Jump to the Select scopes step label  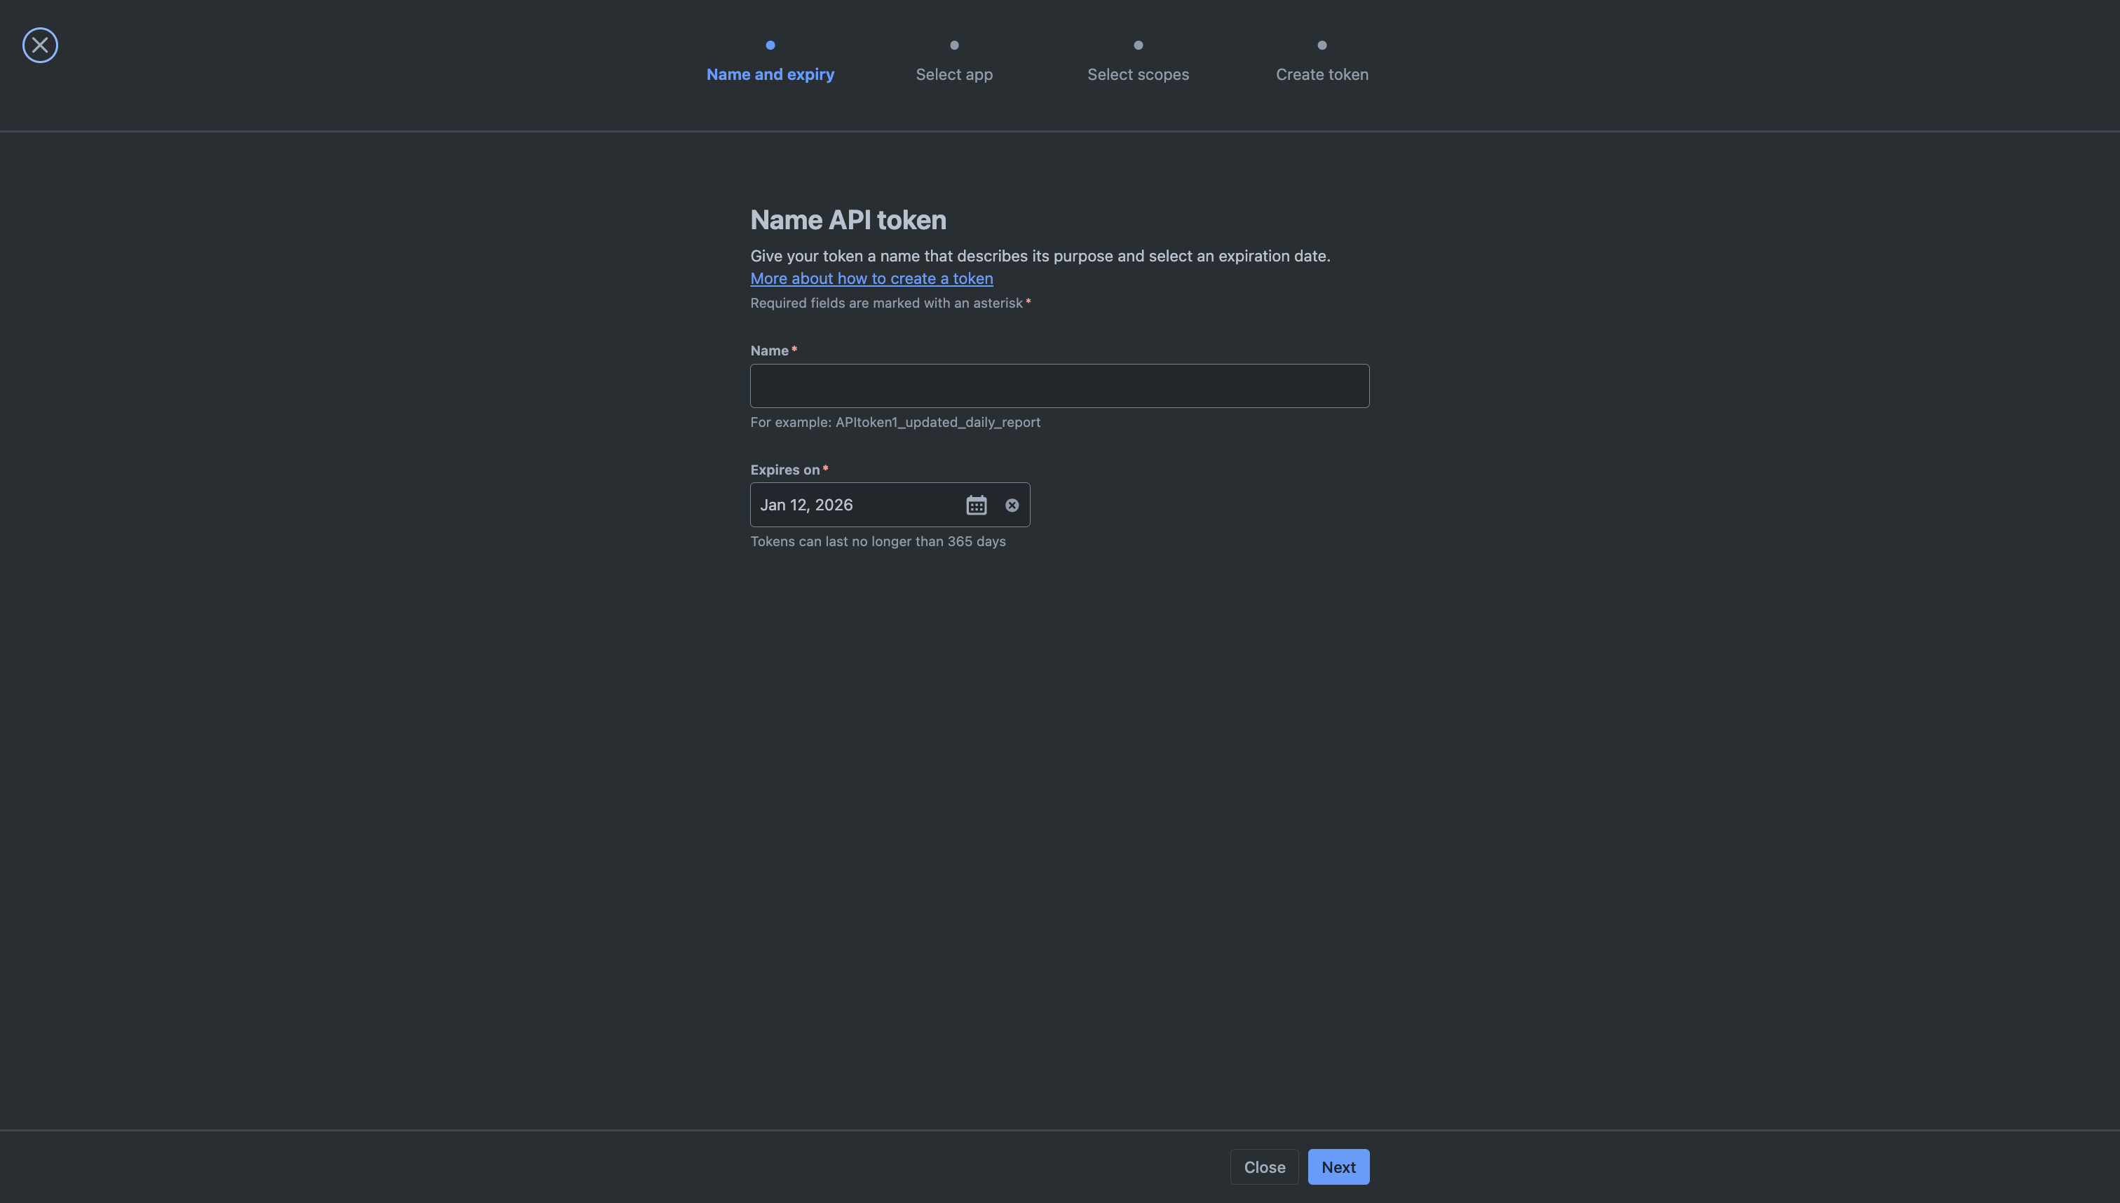pyautogui.click(x=1138, y=74)
